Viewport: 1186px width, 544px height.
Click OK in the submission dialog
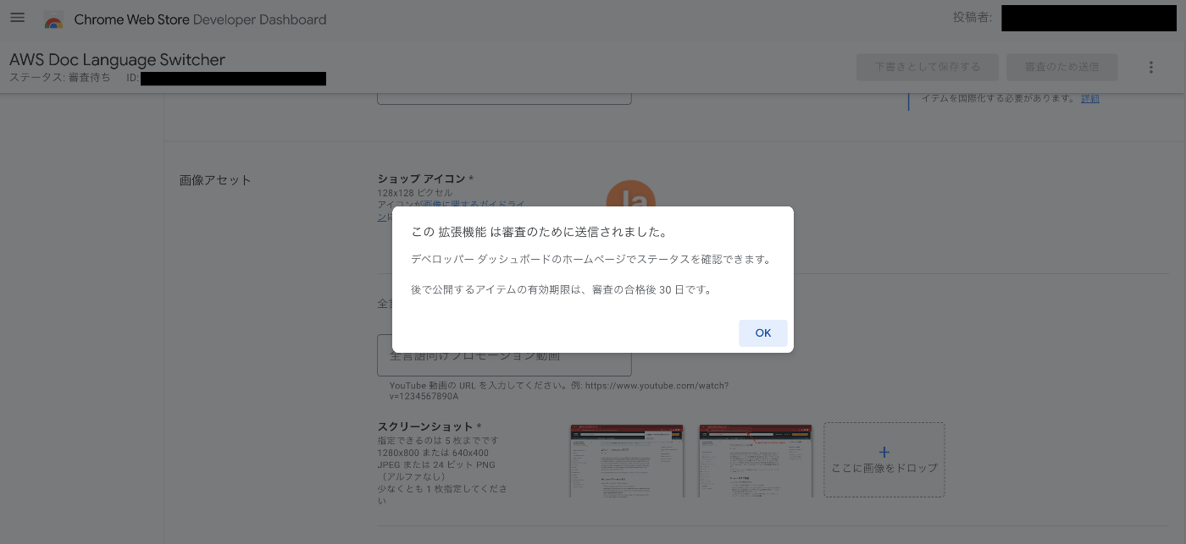pyautogui.click(x=762, y=332)
